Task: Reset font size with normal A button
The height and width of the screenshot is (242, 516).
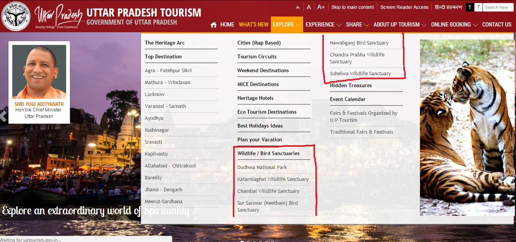Action: (x=309, y=7)
